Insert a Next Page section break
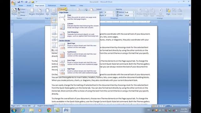Viewport: 201px width, 113px height. click(79, 46)
